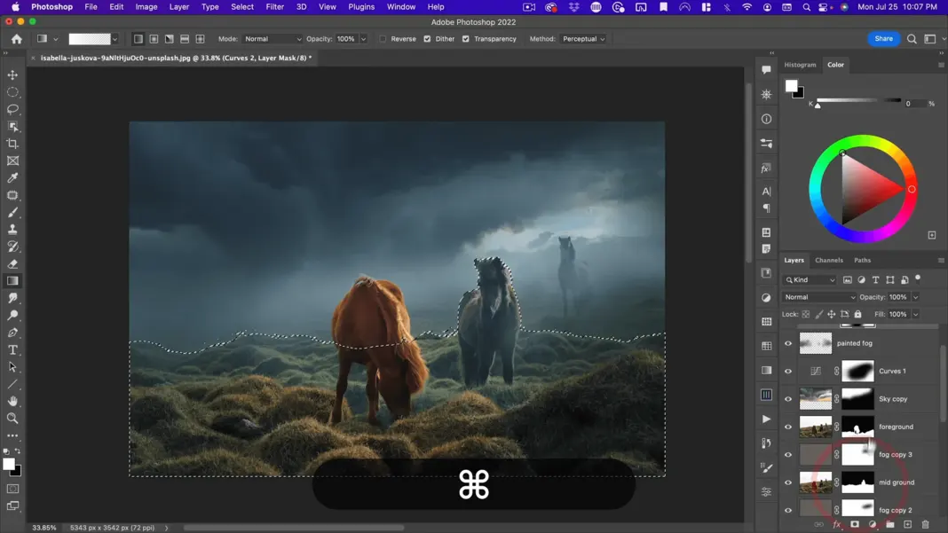Select the Gradient tool
Viewport: 948px width, 533px height.
12,281
